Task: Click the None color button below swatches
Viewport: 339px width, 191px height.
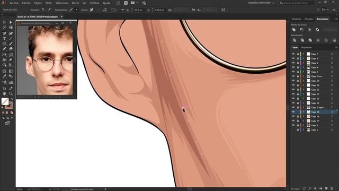Action: tap(12, 112)
